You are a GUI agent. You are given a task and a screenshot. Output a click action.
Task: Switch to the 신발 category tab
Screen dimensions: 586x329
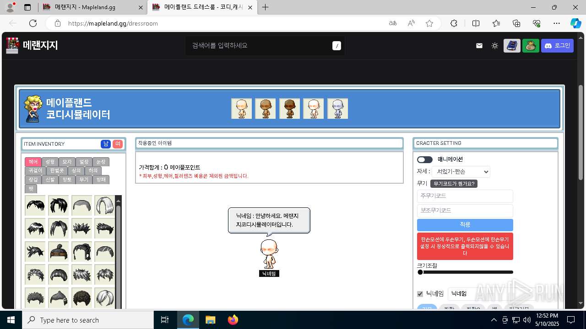pyautogui.click(x=50, y=180)
